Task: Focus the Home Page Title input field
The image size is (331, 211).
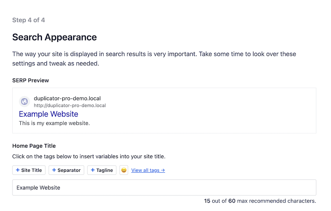Action: coord(164,188)
